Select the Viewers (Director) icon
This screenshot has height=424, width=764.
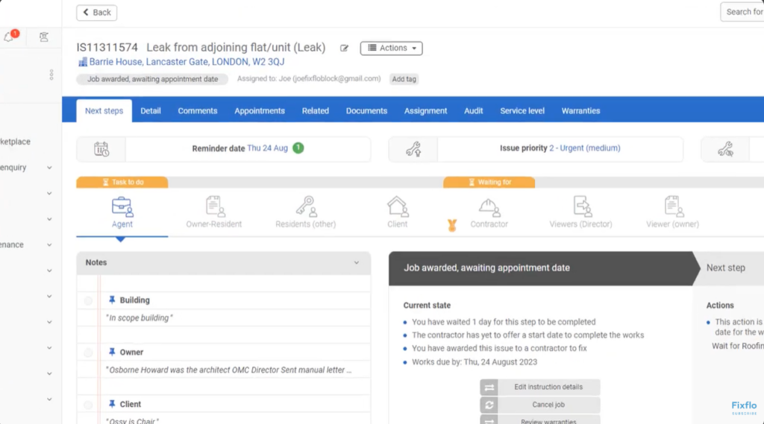(x=580, y=207)
